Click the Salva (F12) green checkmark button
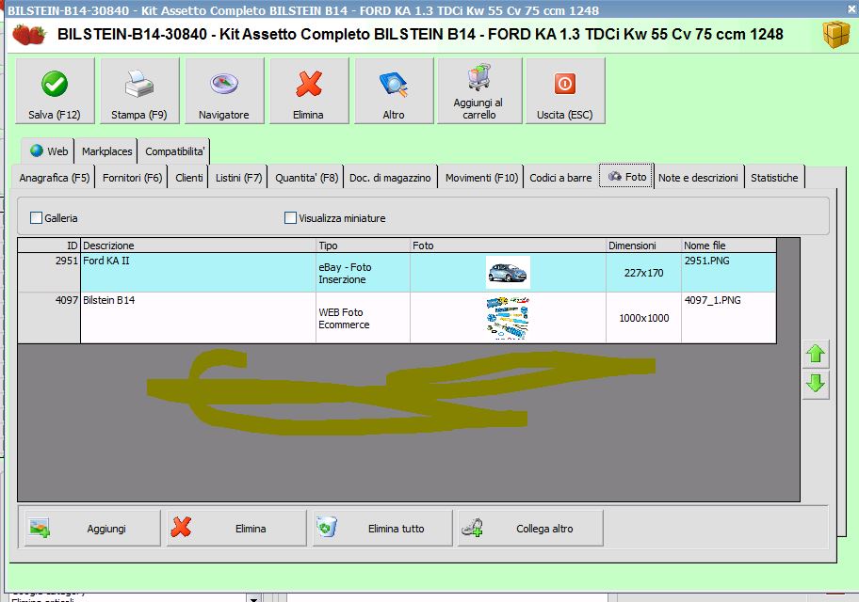The height and width of the screenshot is (602, 859). point(55,91)
